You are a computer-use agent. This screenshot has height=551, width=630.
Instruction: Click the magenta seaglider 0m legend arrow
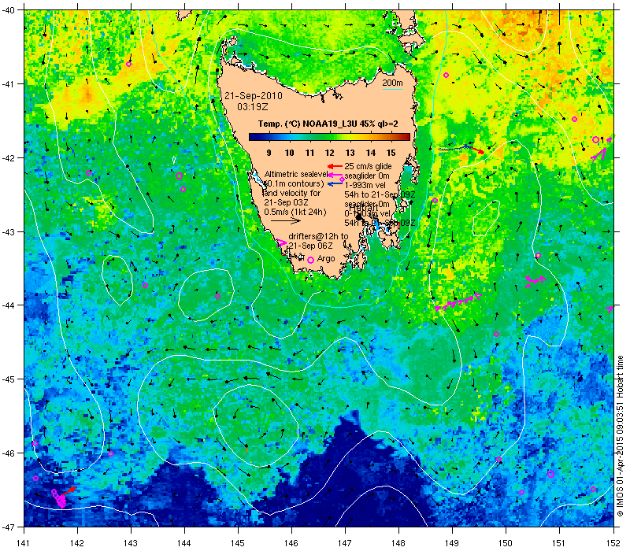[334, 175]
